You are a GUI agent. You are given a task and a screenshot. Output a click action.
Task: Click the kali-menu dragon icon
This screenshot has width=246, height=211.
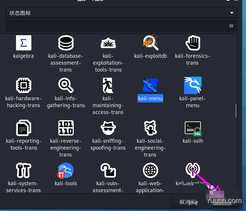click(151, 85)
